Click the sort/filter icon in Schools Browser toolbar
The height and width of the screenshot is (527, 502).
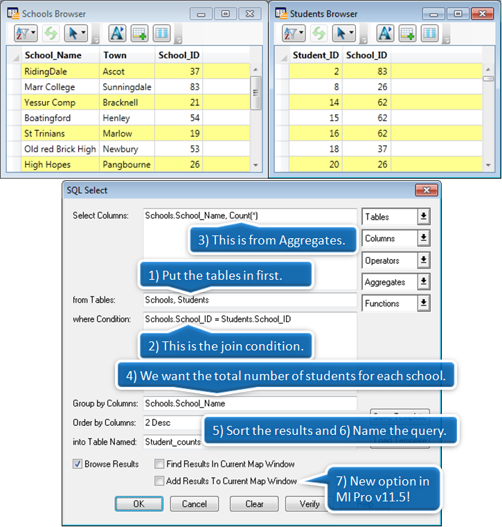[26, 33]
